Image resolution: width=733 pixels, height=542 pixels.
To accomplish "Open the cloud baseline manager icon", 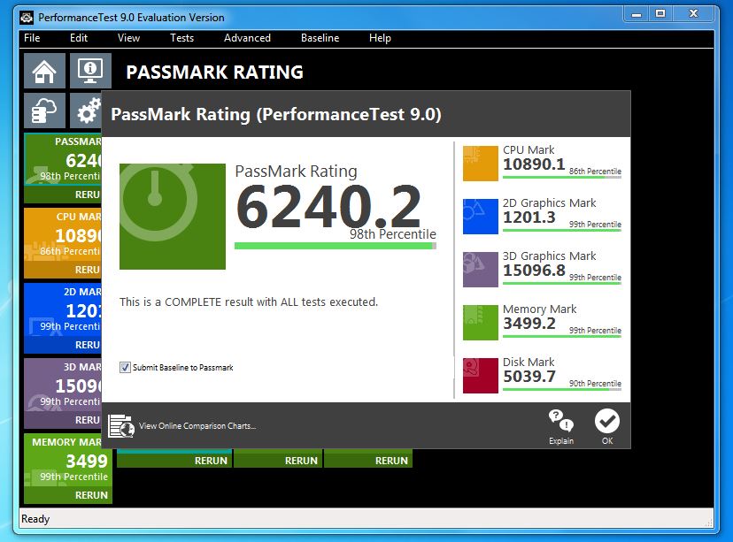I will click(44, 111).
